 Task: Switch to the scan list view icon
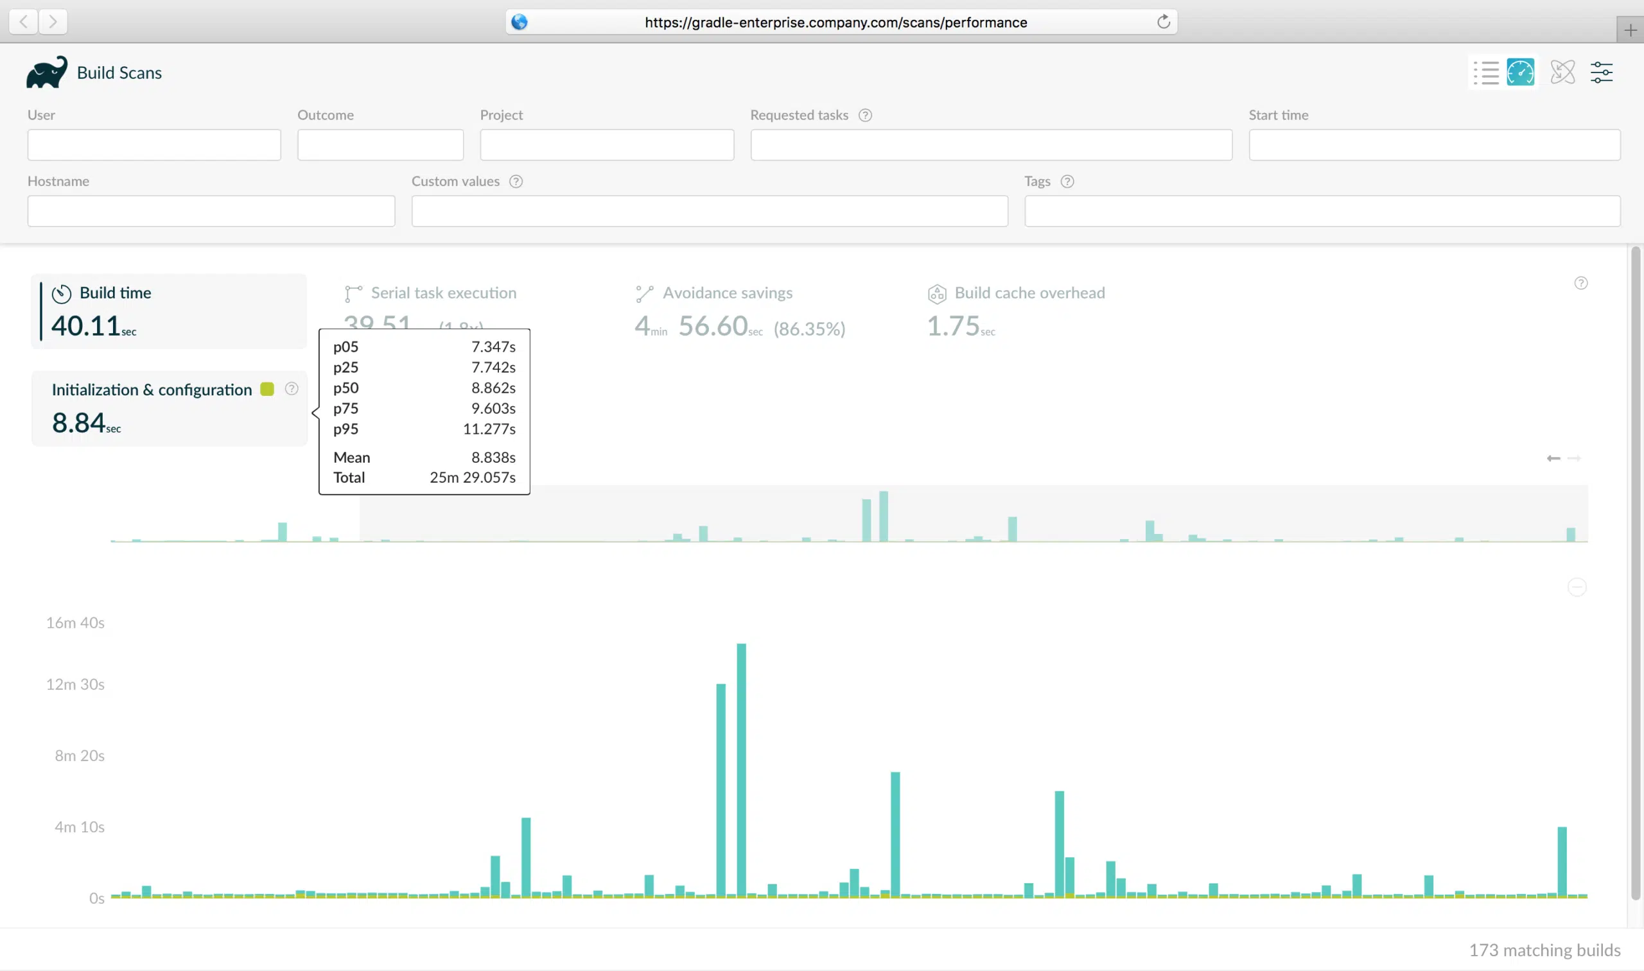coord(1486,72)
